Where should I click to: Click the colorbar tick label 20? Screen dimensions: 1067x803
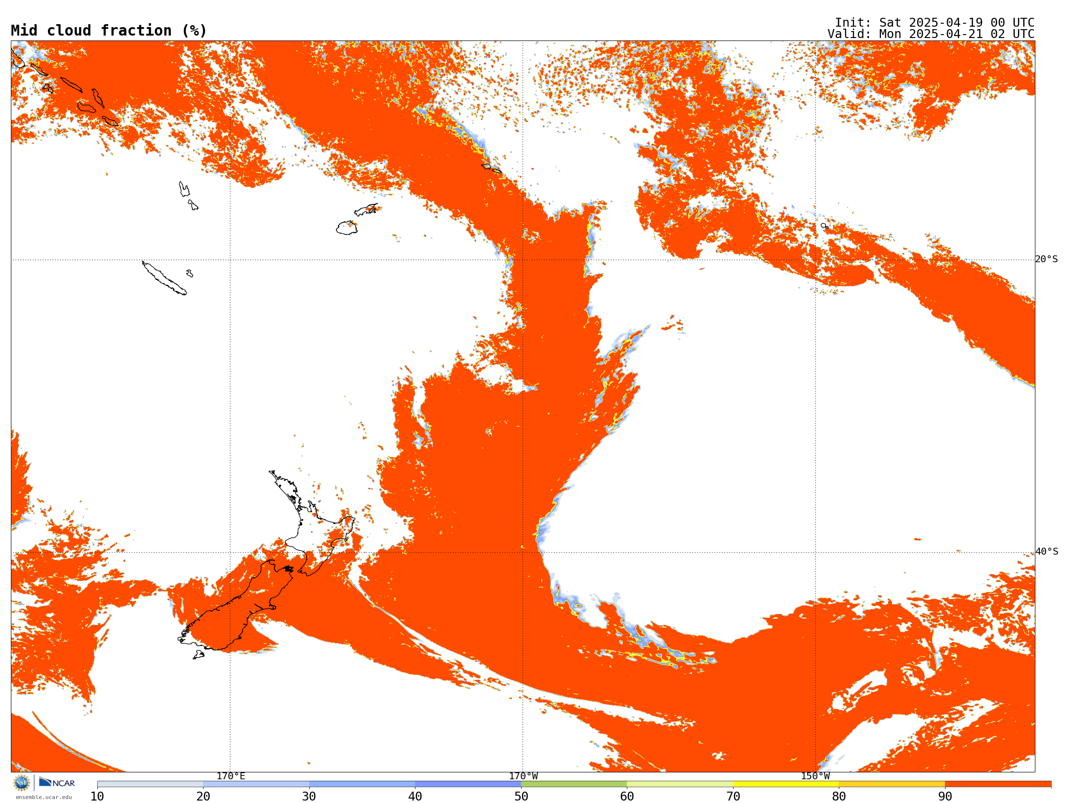coord(203,797)
